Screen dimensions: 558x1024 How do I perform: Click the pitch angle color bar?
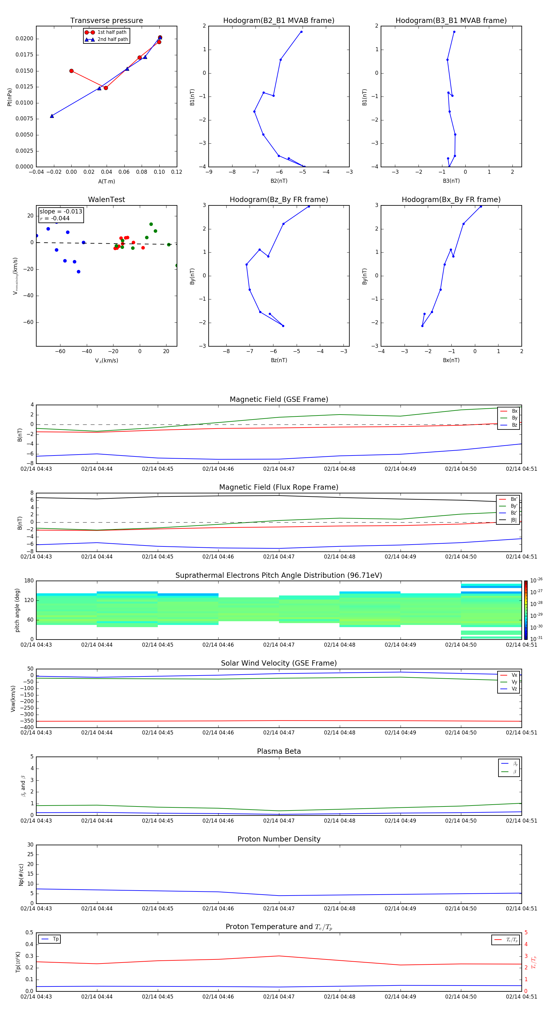(x=526, y=610)
